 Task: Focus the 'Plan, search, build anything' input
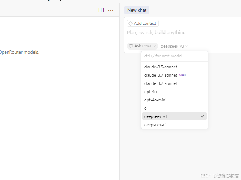156,33
